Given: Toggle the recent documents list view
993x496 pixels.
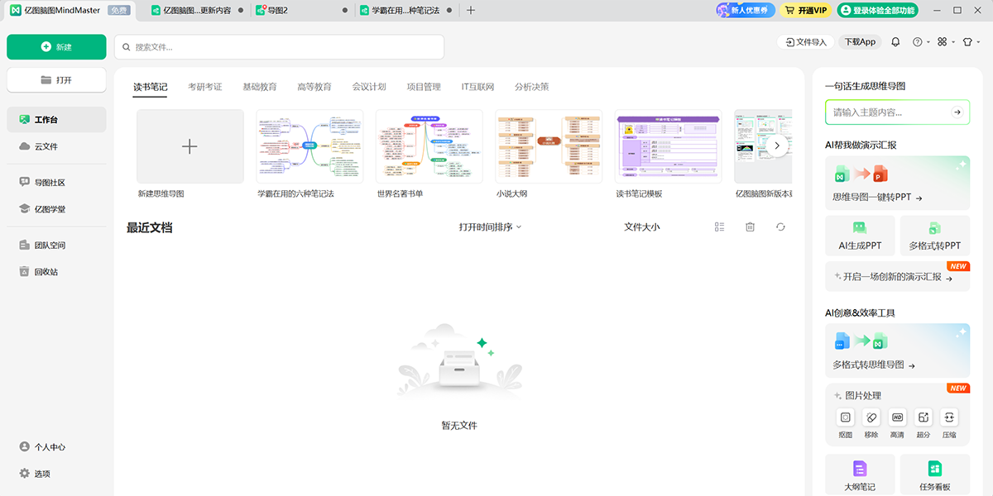Looking at the screenshot, I should pyautogui.click(x=719, y=227).
